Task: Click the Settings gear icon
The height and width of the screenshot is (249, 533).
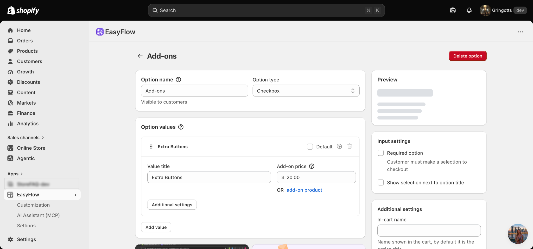Action: (10, 239)
